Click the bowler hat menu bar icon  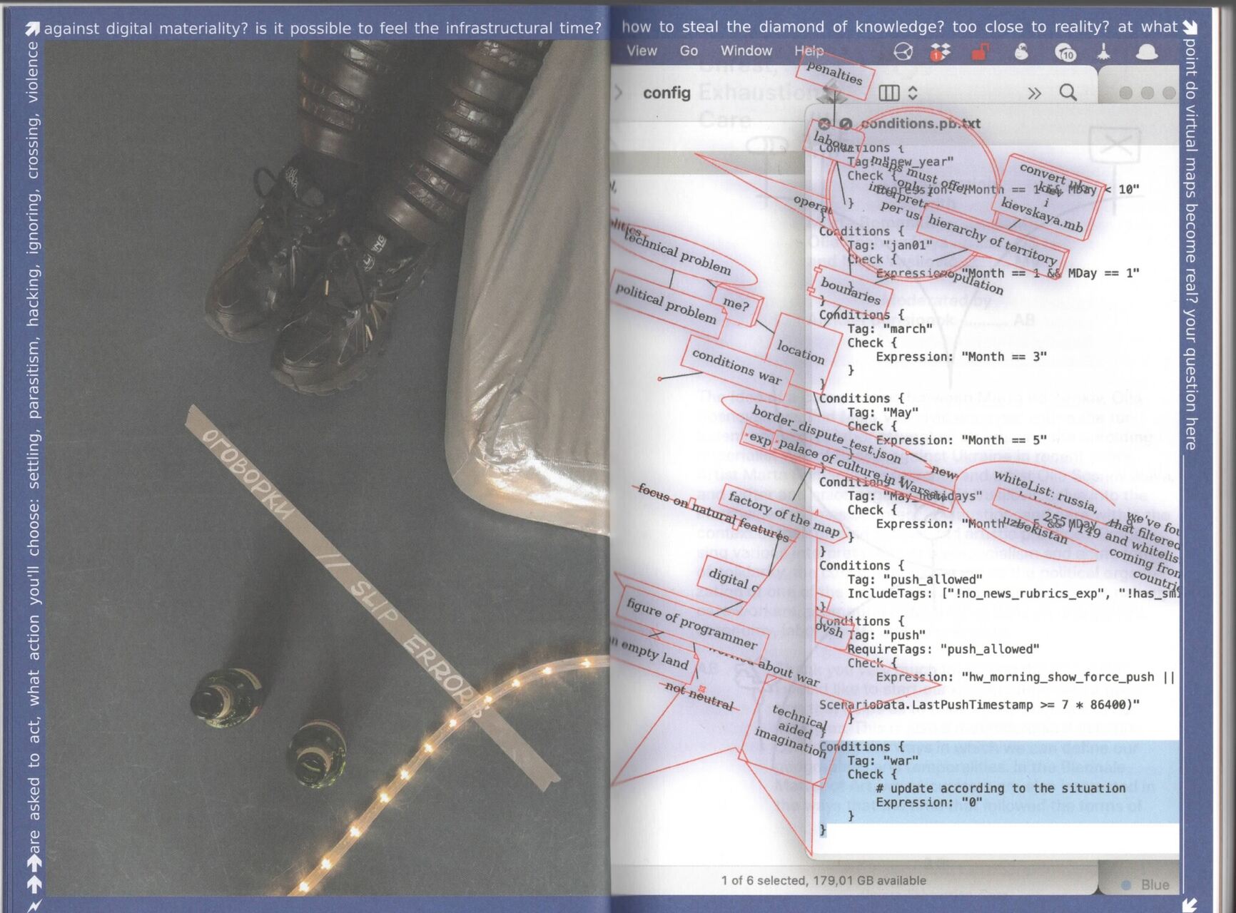coord(1146,51)
